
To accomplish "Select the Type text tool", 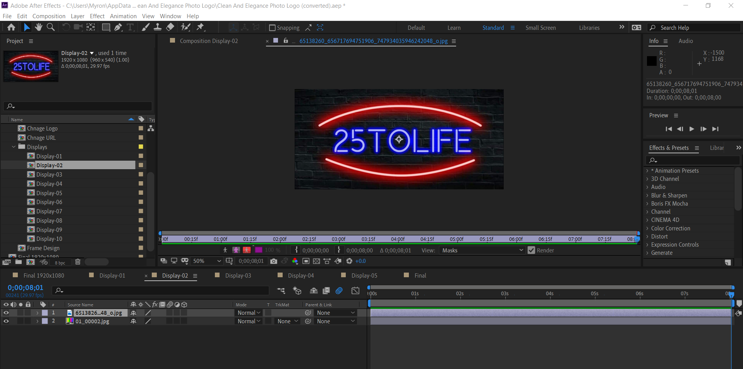I will tap(130, 27).
